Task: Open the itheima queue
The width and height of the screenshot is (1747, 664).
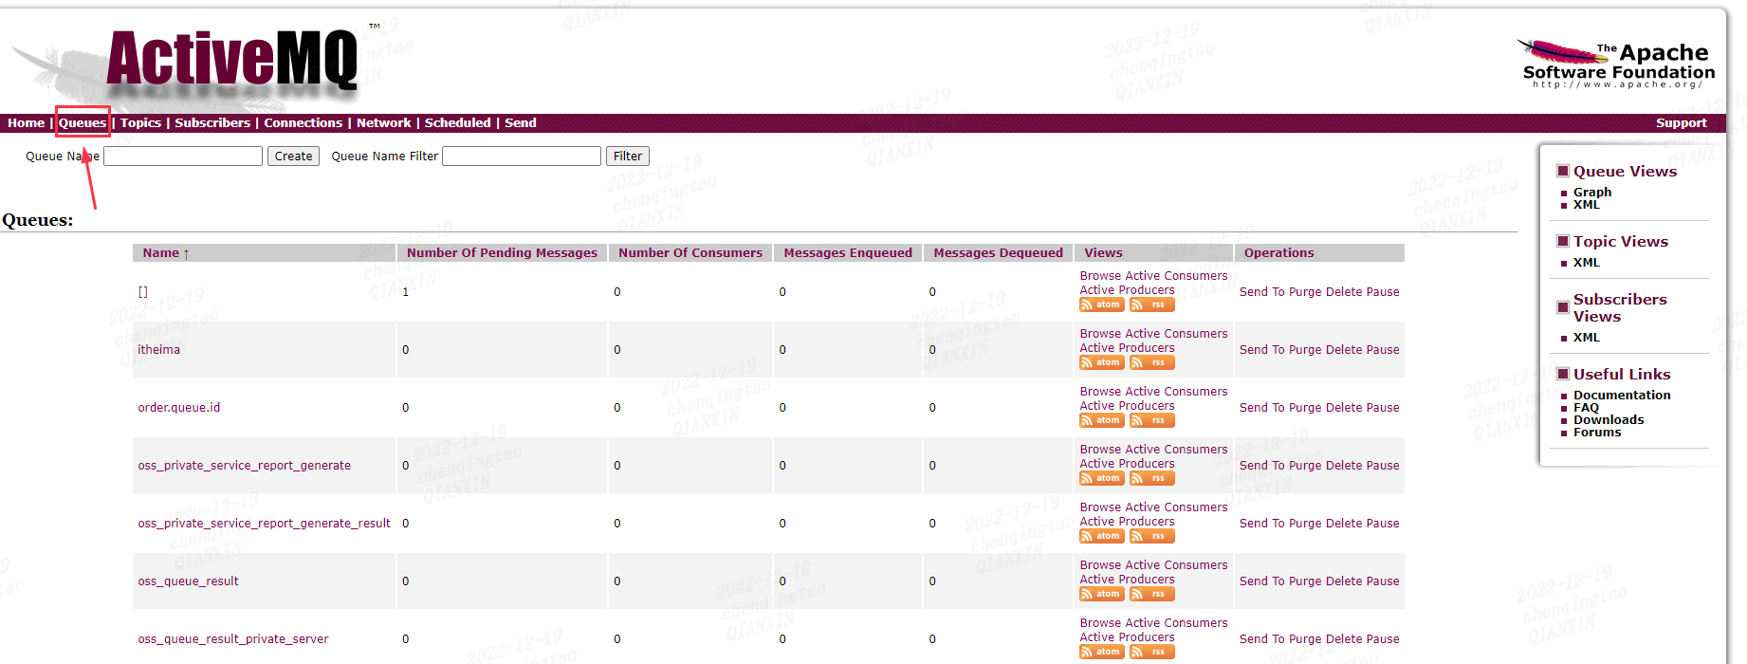Action: (x=158, y=350)
